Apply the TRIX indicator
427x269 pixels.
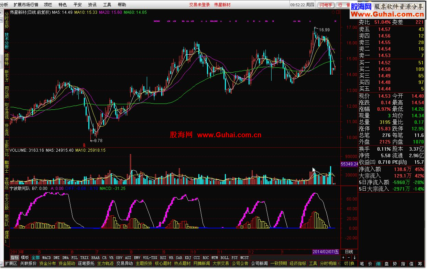point(85,258)
